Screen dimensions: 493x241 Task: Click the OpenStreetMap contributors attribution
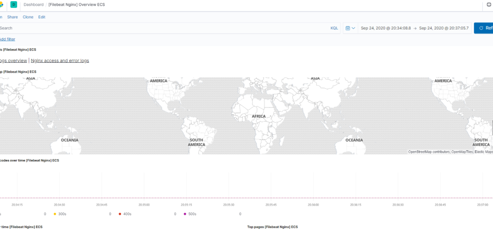pyautogui.click(x=429, y=152)
